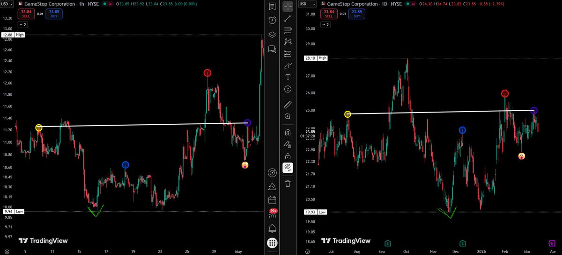This screenshot has height=255, width=562.
Task: Open the Chats speech bubble icon
Action: 272,49
